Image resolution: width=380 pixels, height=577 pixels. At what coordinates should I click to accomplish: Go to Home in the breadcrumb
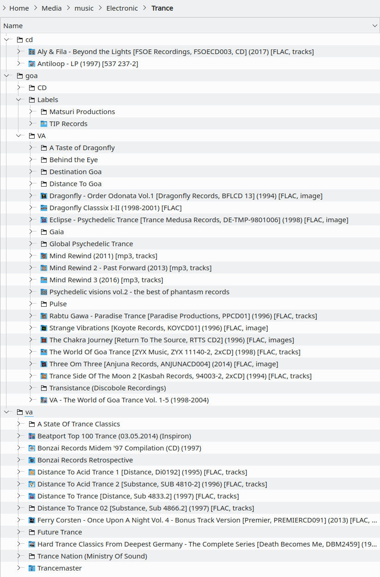(x=19, y=8)
